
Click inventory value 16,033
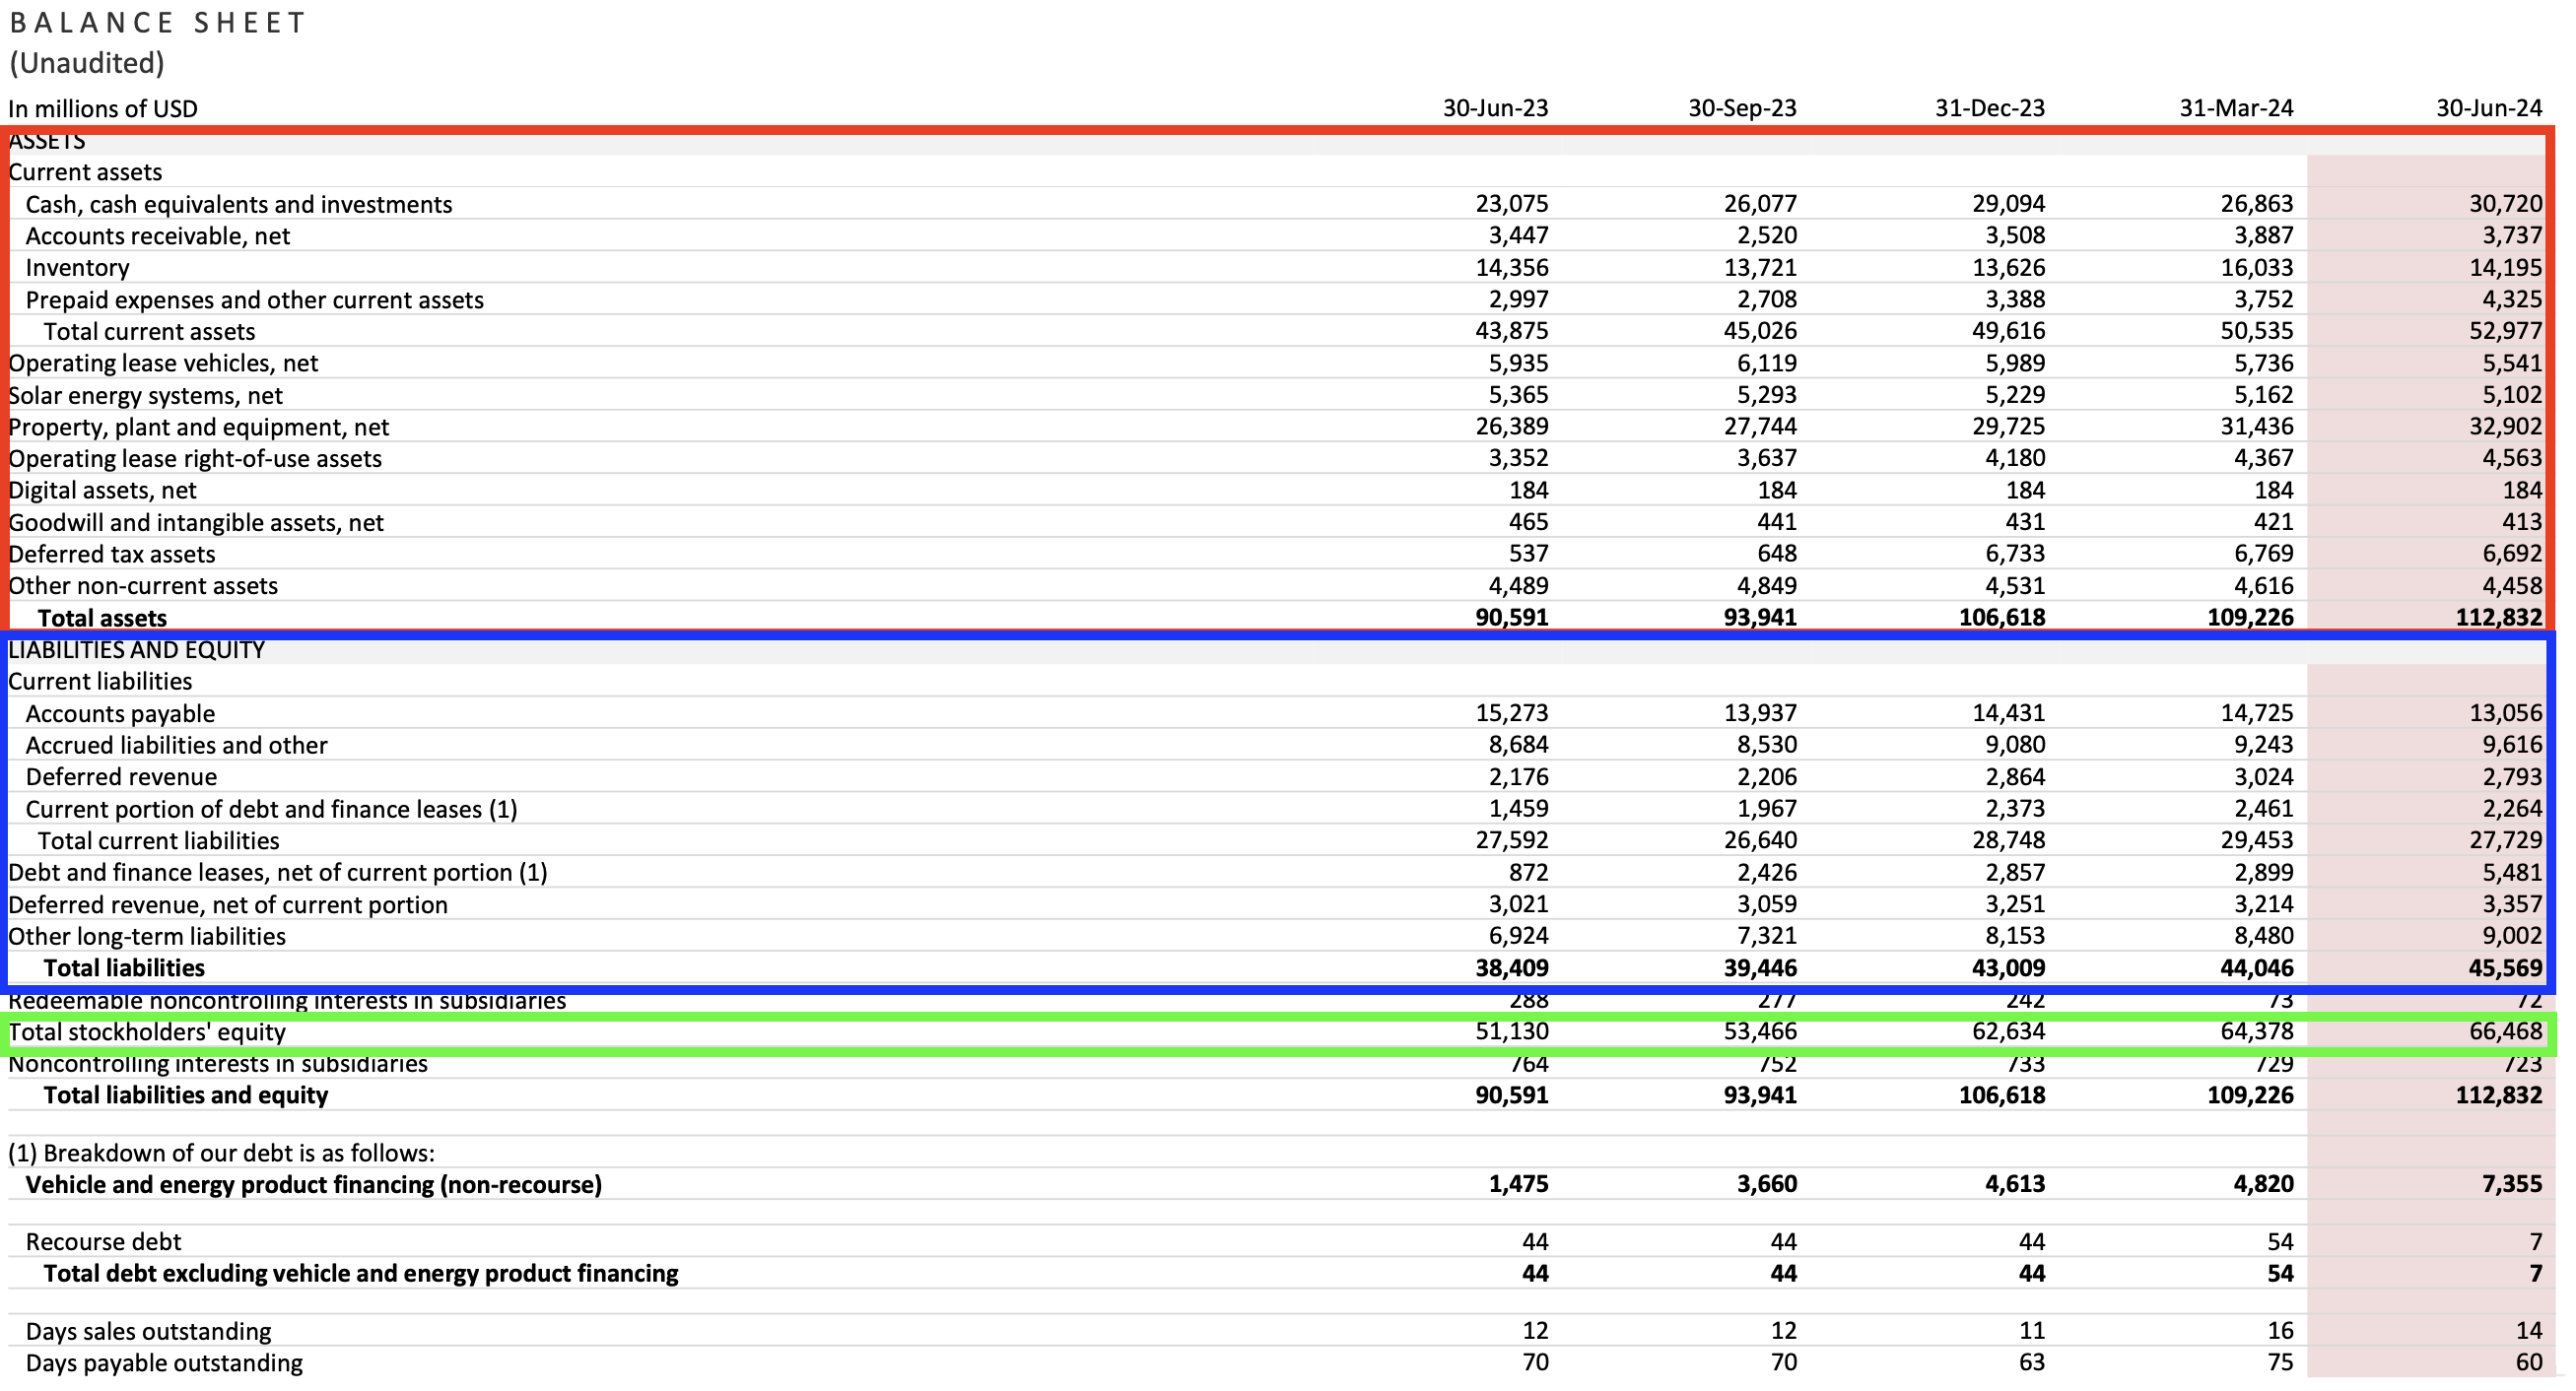pos(2257,268)
